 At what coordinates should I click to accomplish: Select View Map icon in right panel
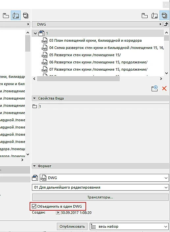[145, 15]
